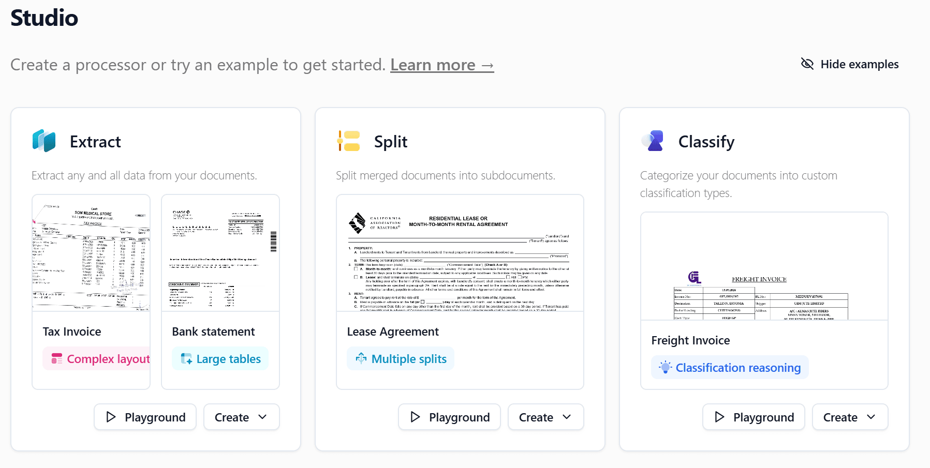Click the Complex layout tag icon

click(58, 358)
